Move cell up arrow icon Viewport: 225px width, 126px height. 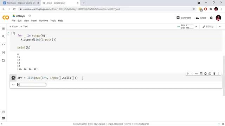pos(187,73)
